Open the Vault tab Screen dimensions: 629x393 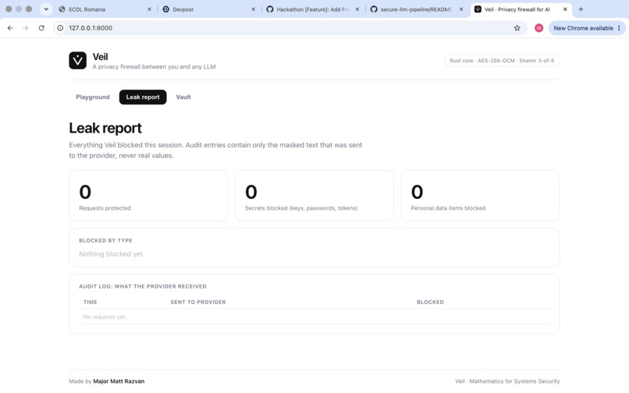click(183, 97)
